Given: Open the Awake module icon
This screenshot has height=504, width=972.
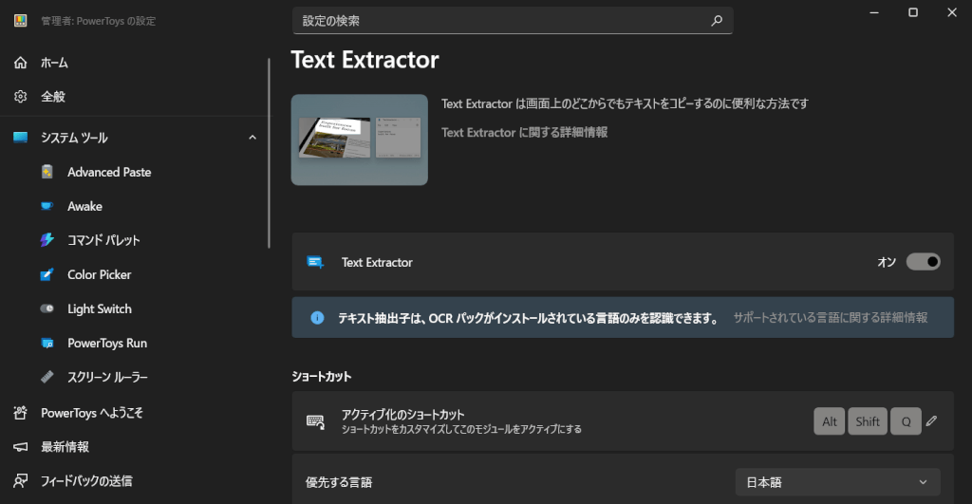Looking at the screenshot, I should click(x=47, y=206).
